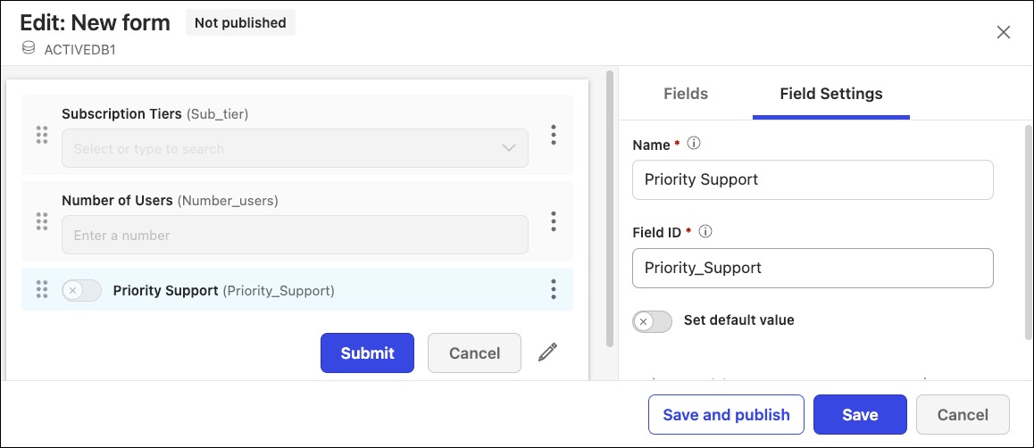
Task: Click the pencil icon to edit form buttons
Action: [547, 353]
